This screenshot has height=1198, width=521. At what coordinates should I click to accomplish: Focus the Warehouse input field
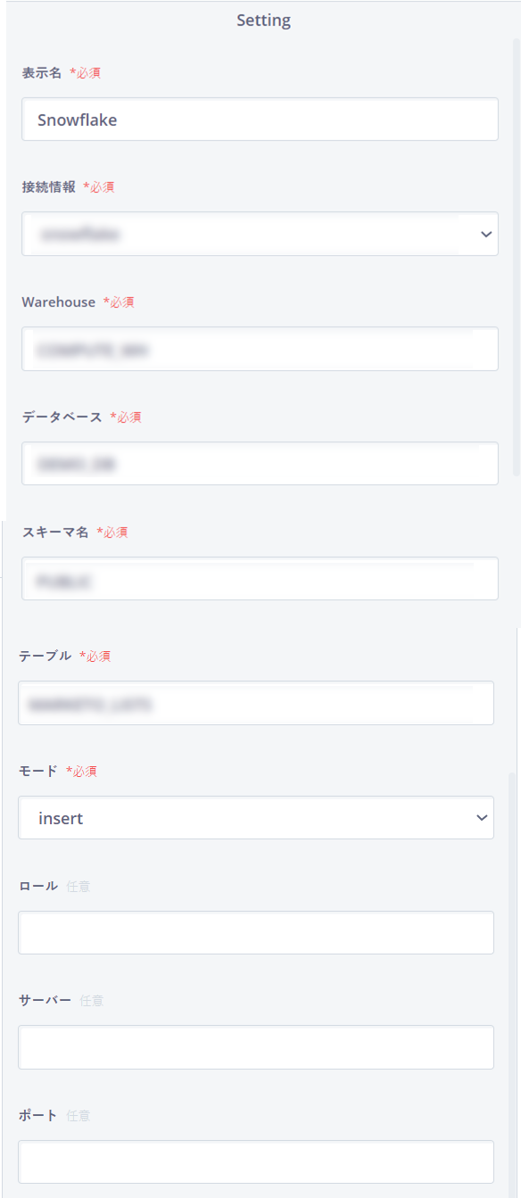click(x=260, y=349)
